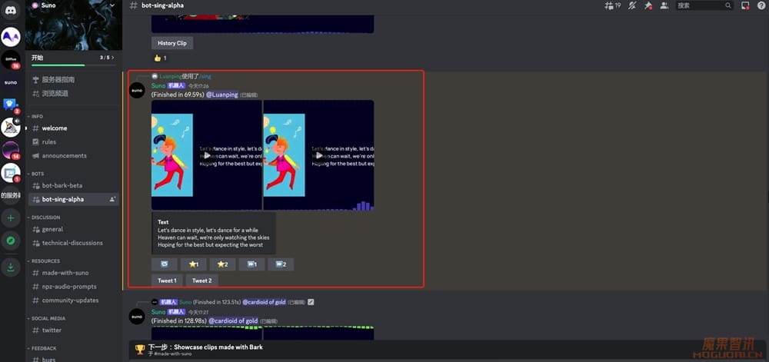Click the Tweet 1 button
769x362 pixels.
tap(167, 281)
